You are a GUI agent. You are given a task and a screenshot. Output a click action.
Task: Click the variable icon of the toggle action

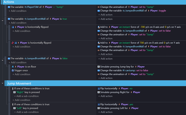(x=99, y=11)
